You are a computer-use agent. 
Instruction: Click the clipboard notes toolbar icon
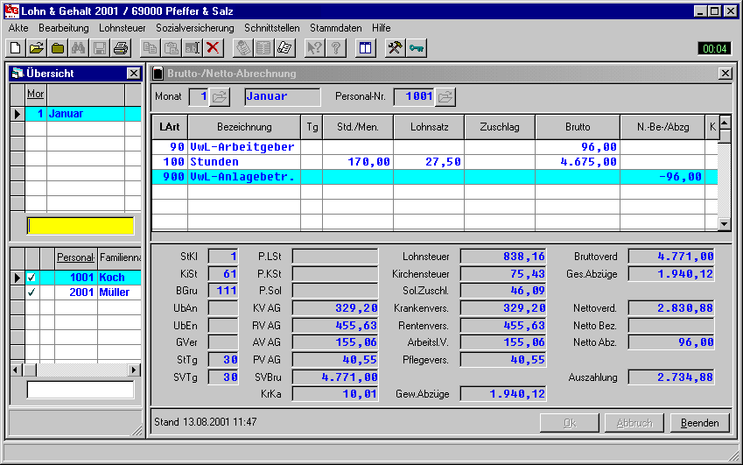243,48
